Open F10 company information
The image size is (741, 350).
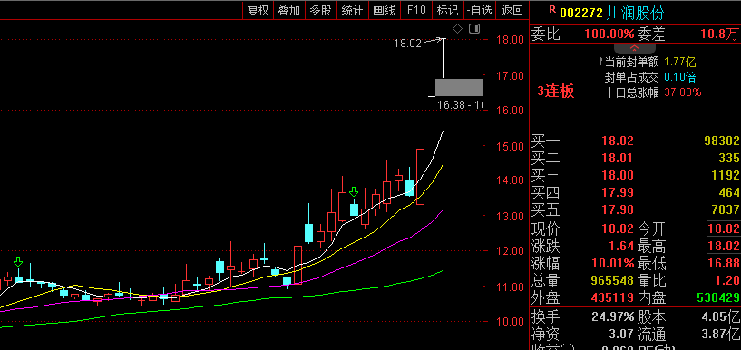click(416, 10)
